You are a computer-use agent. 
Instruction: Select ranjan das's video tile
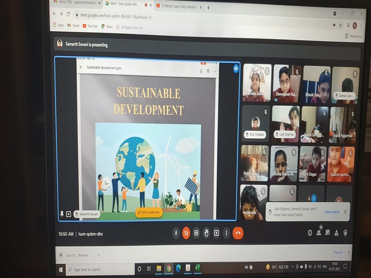(253, 202)
